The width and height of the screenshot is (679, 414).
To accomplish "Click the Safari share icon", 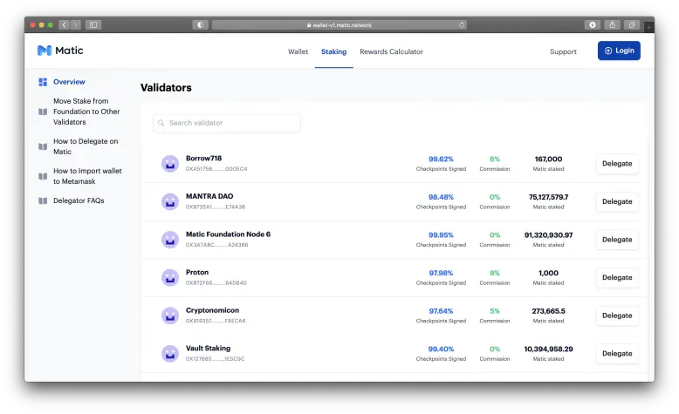I will (612, 24).
